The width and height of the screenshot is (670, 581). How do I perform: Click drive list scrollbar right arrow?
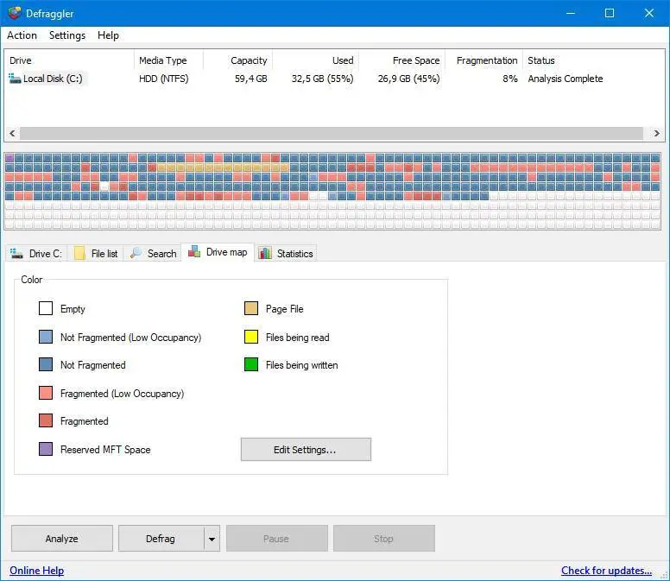[x=657, y=133]
